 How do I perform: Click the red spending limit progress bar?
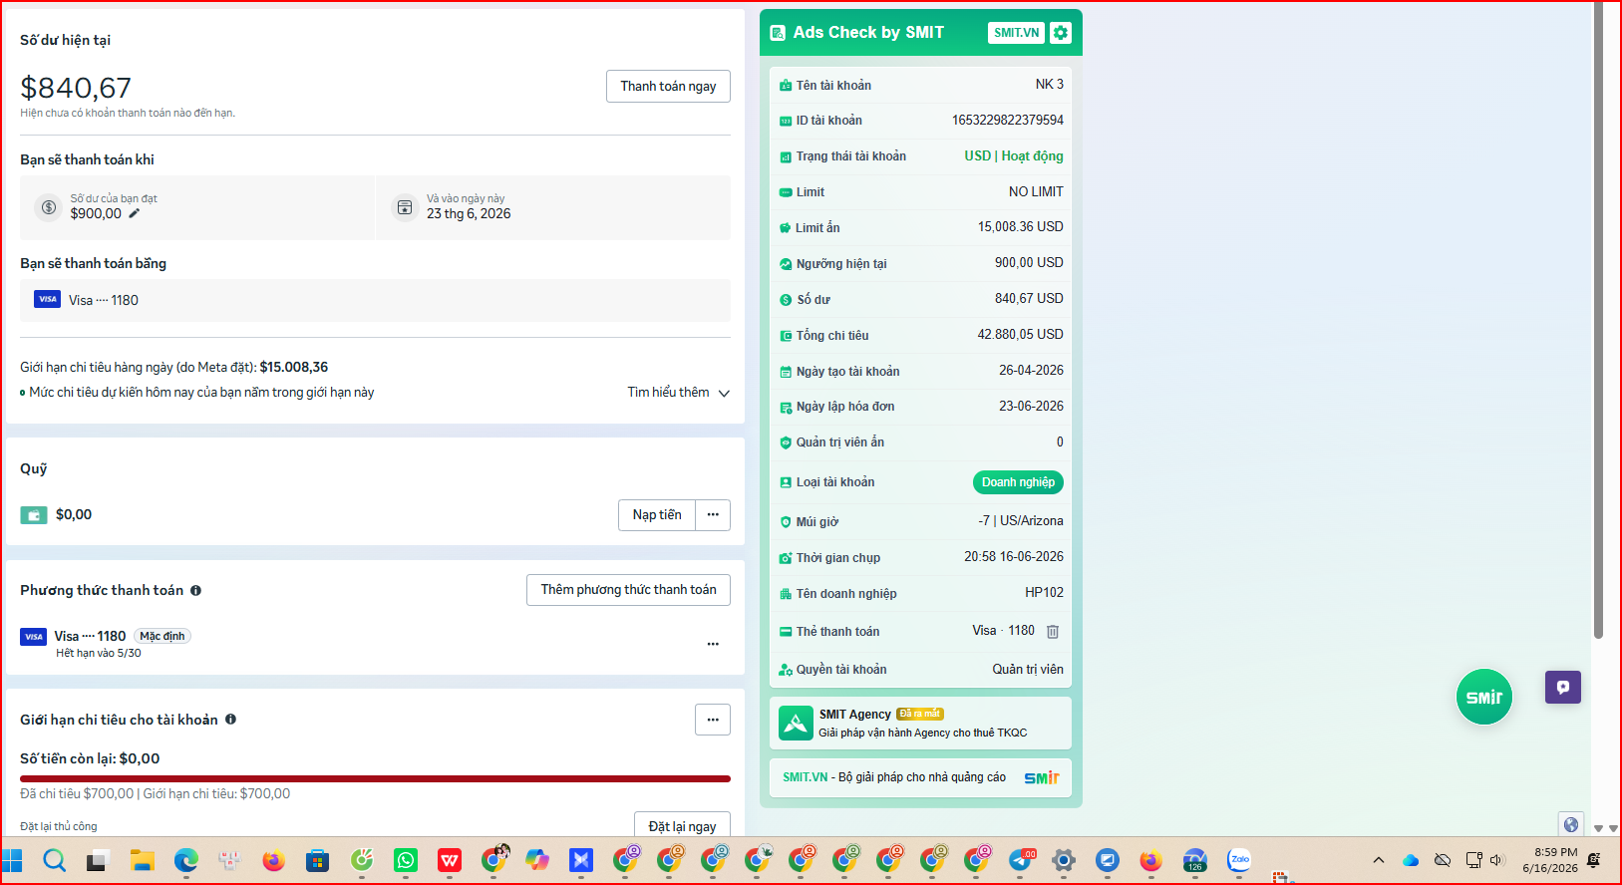click(375, 778)
